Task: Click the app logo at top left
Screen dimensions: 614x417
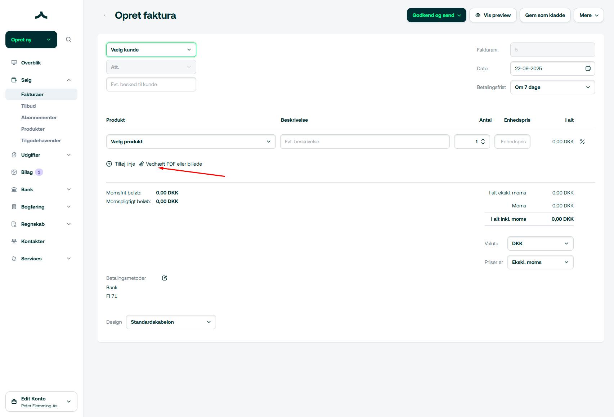Action: click(x=41, y=15)
